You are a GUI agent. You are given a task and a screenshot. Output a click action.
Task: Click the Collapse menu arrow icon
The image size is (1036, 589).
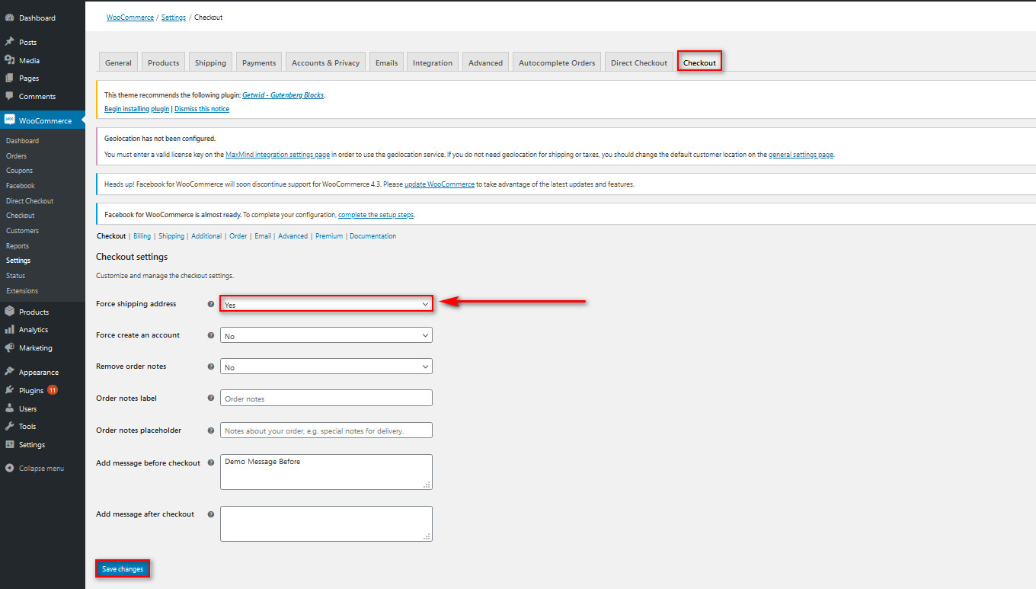(9, 468)
